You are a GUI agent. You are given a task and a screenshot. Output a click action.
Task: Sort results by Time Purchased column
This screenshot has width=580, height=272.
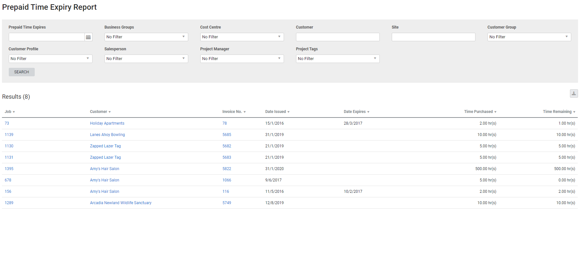[x=480, y=112]
